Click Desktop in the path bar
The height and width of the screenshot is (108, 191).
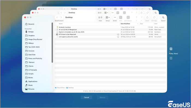70,88
